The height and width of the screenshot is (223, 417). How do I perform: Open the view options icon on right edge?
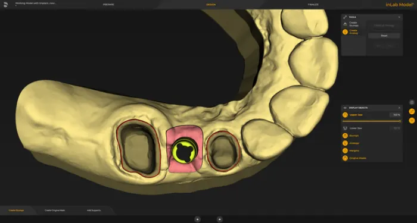pos(412,102)
